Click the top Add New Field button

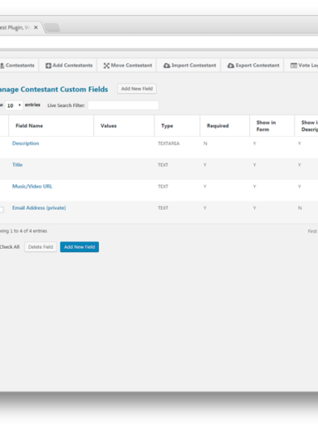[x=136, y=88]
